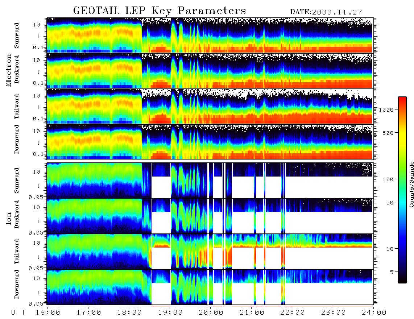Click the "21:00" time tick label
Image resolution: width=414 pixels, height=319 pixels.
(x=252, y=312)
